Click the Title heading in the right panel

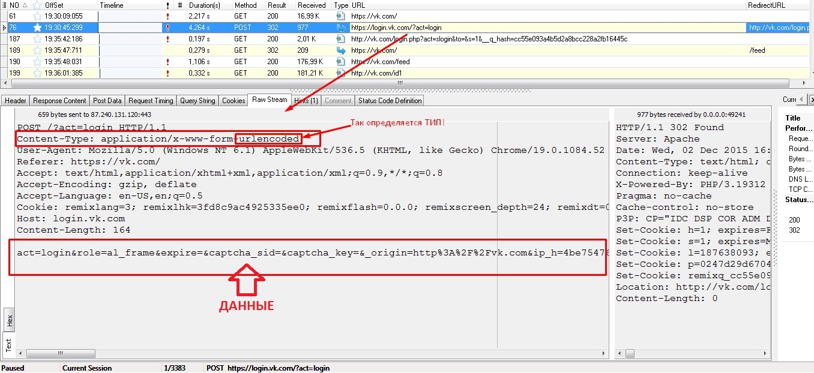point(793,118)
